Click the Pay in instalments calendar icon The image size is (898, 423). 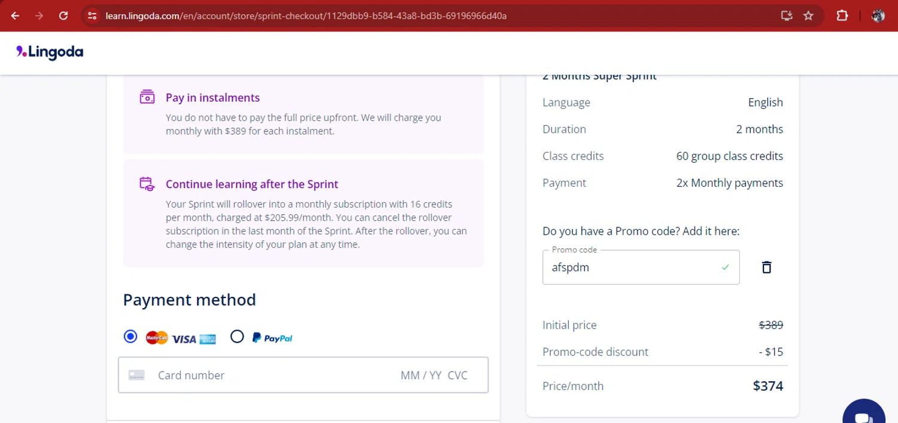[x=147, y=97]
